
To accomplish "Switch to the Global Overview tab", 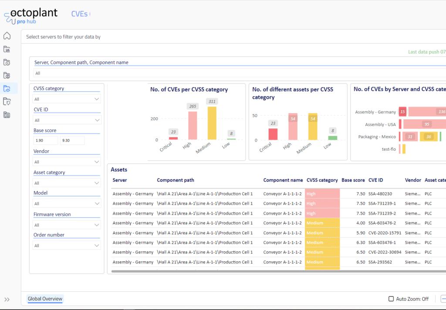I will [x=45, y=299].
